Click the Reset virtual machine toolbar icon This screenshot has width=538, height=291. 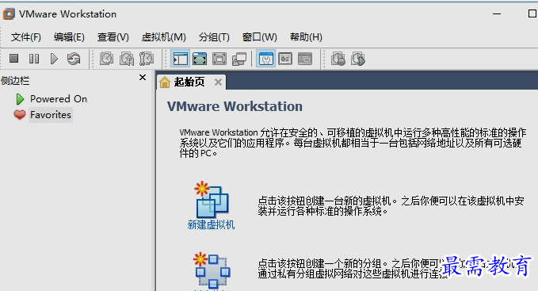click(x=74, y=59)
